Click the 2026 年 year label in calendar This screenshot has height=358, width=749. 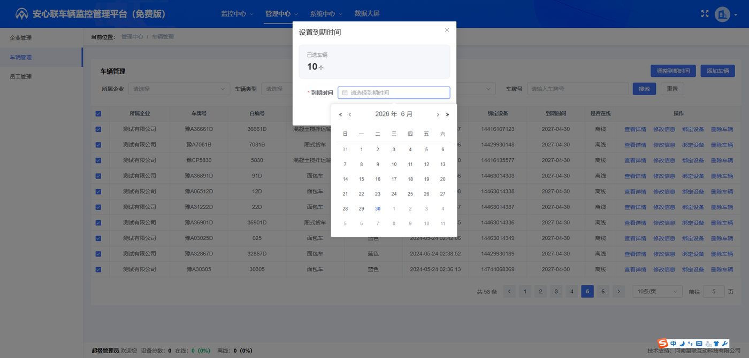pos(386,114)
